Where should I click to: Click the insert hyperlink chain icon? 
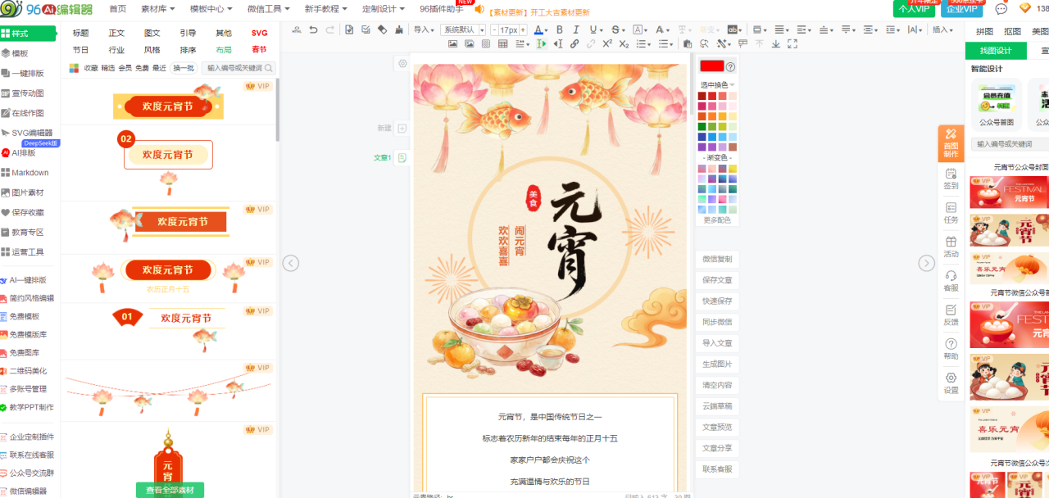574,44
